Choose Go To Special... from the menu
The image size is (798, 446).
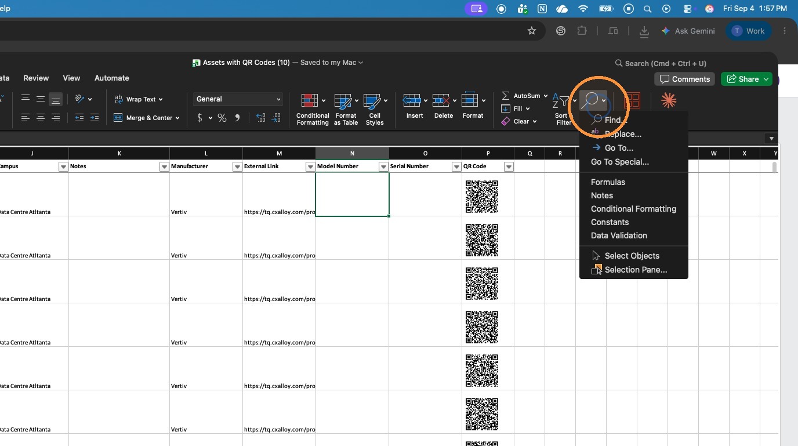pyautogui.click(x=620, y=162)
